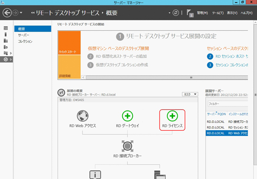Open the dropdown left of refresh icon
Image resolution: width=257 pixels, height=179 pixels.
tap(170, 13)
